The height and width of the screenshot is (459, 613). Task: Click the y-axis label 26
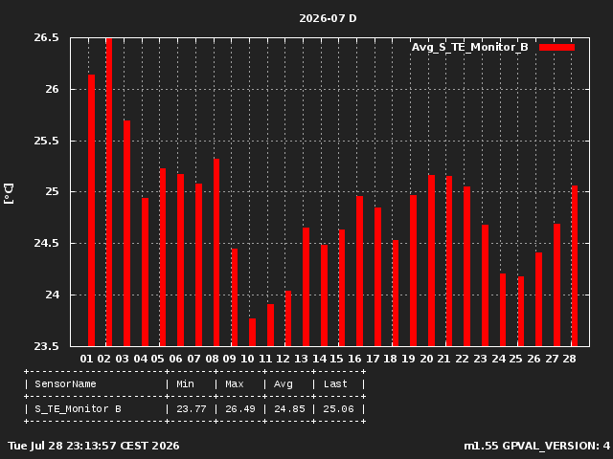[x=53, y=89]
